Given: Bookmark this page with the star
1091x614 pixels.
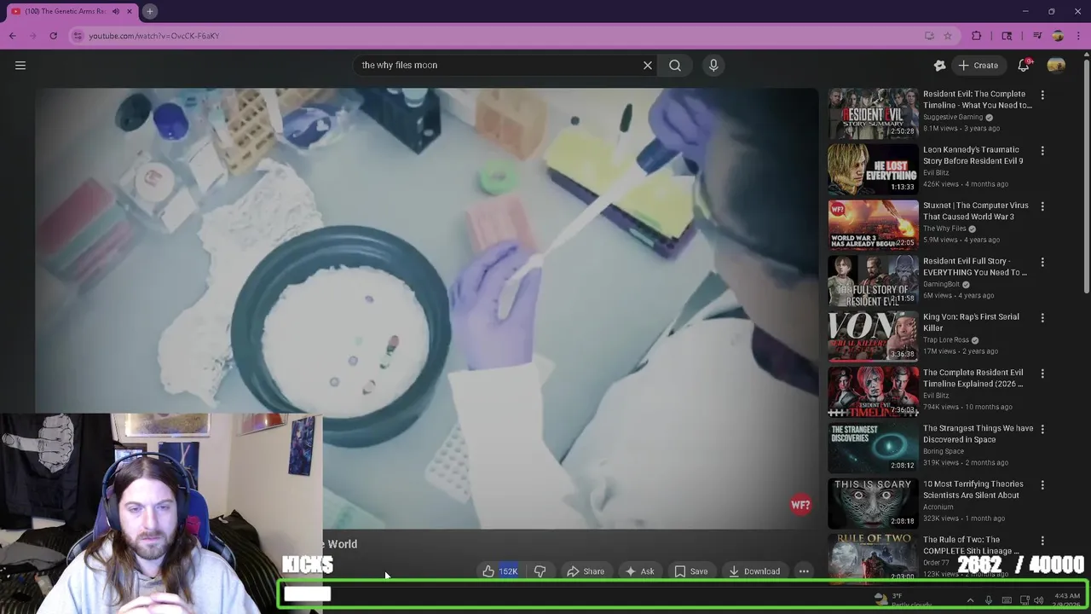Looking at the screenshot, I should click(947, 36).
